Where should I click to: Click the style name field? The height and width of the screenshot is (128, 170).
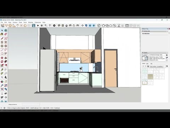[x=157, y=55]
